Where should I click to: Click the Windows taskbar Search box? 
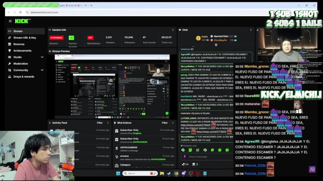click(140, 173)
